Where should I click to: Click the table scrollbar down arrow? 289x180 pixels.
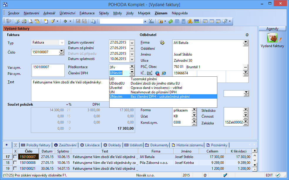pyautogui.click(x=255, y=160)
